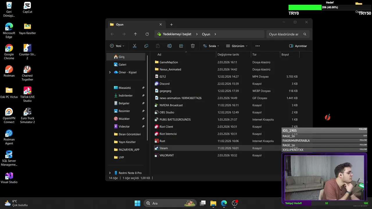Open File Explorer from taskbar
This screenshot has width=372, height=209.
(x=213, y=203)
